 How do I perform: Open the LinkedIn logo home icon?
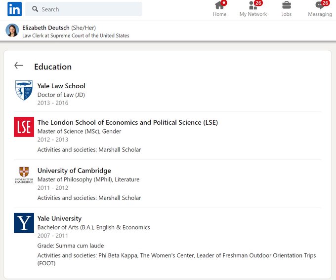(14, 9)
